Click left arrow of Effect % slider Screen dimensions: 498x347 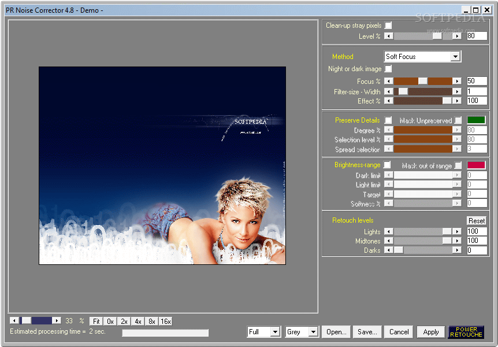coord(388,101)
